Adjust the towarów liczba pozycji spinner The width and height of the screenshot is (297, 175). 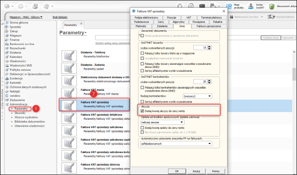point(209,48)
